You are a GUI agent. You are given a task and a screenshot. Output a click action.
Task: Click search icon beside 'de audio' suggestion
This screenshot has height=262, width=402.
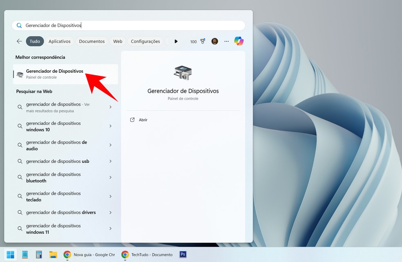point(20,145)
